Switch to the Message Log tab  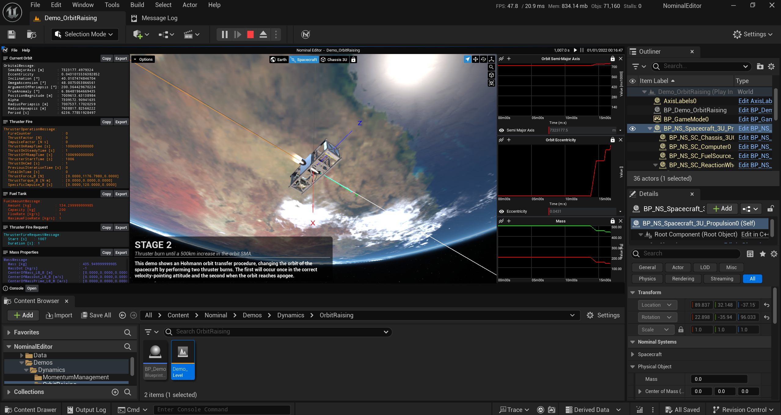[x=155, y=18]
